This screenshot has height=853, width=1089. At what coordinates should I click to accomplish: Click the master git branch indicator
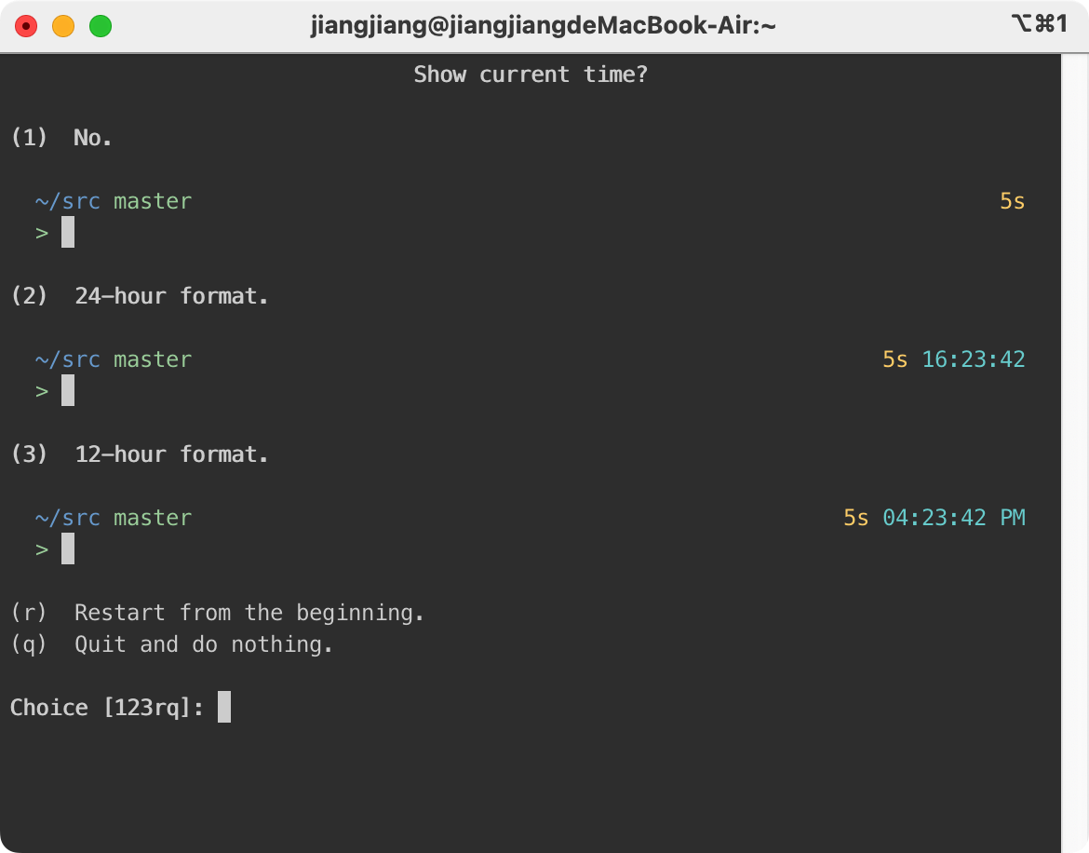click(x=152, y=201)
